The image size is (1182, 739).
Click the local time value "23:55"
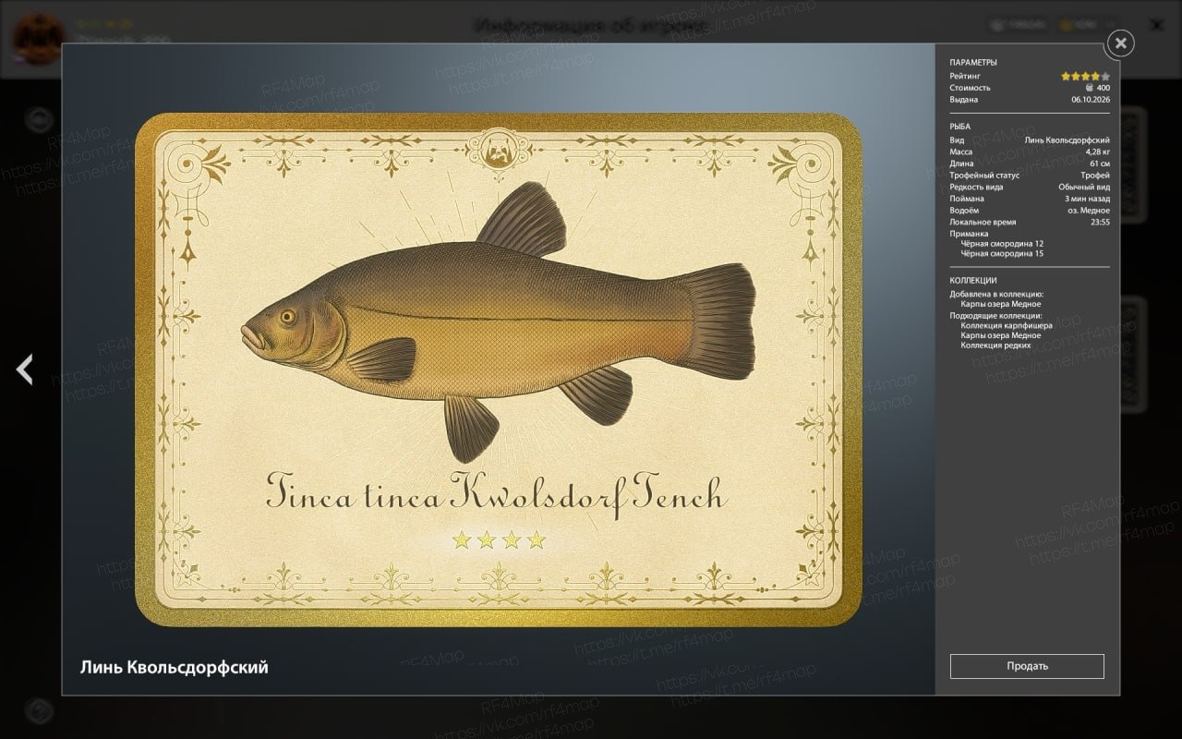[1100, 222]
